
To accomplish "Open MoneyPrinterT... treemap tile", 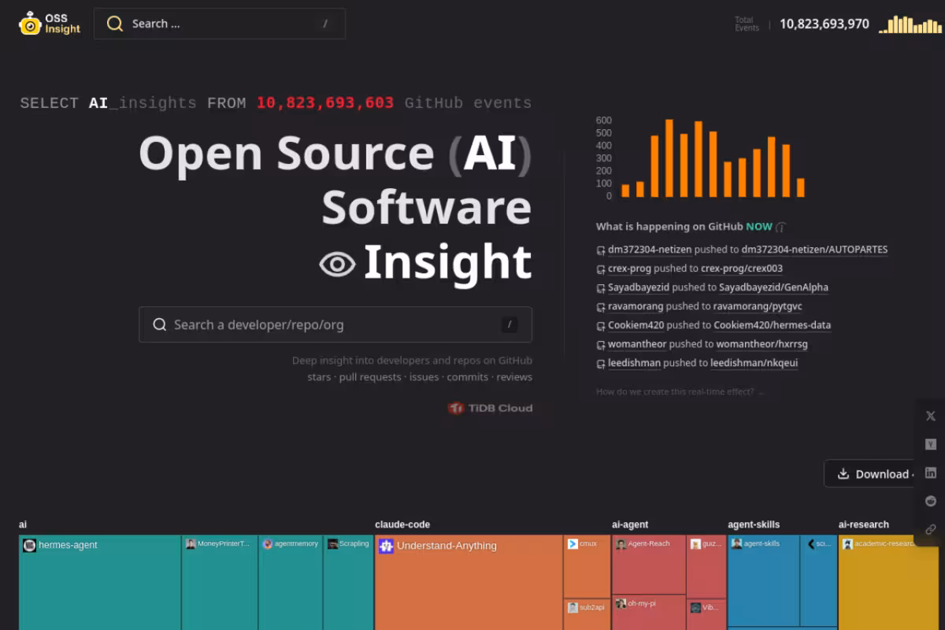I will (220, 583).
